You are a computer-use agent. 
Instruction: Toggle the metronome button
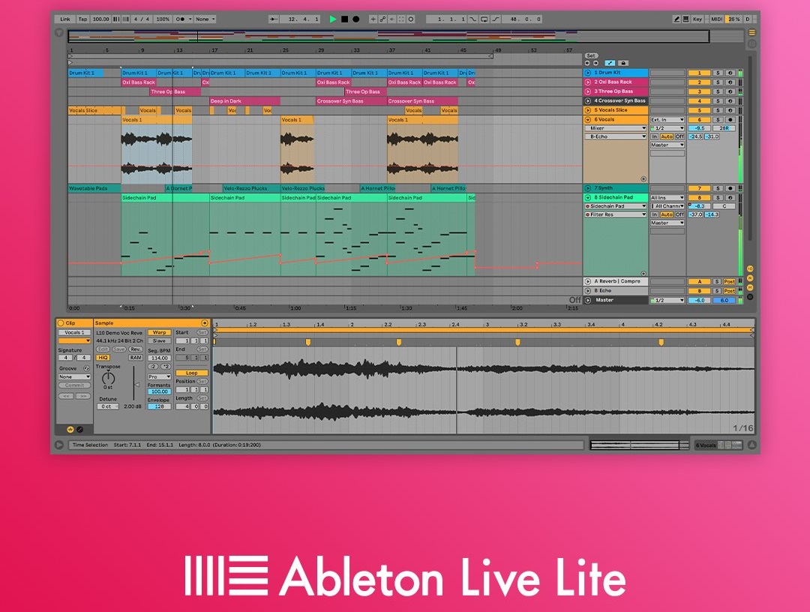(x=180, y=19)
